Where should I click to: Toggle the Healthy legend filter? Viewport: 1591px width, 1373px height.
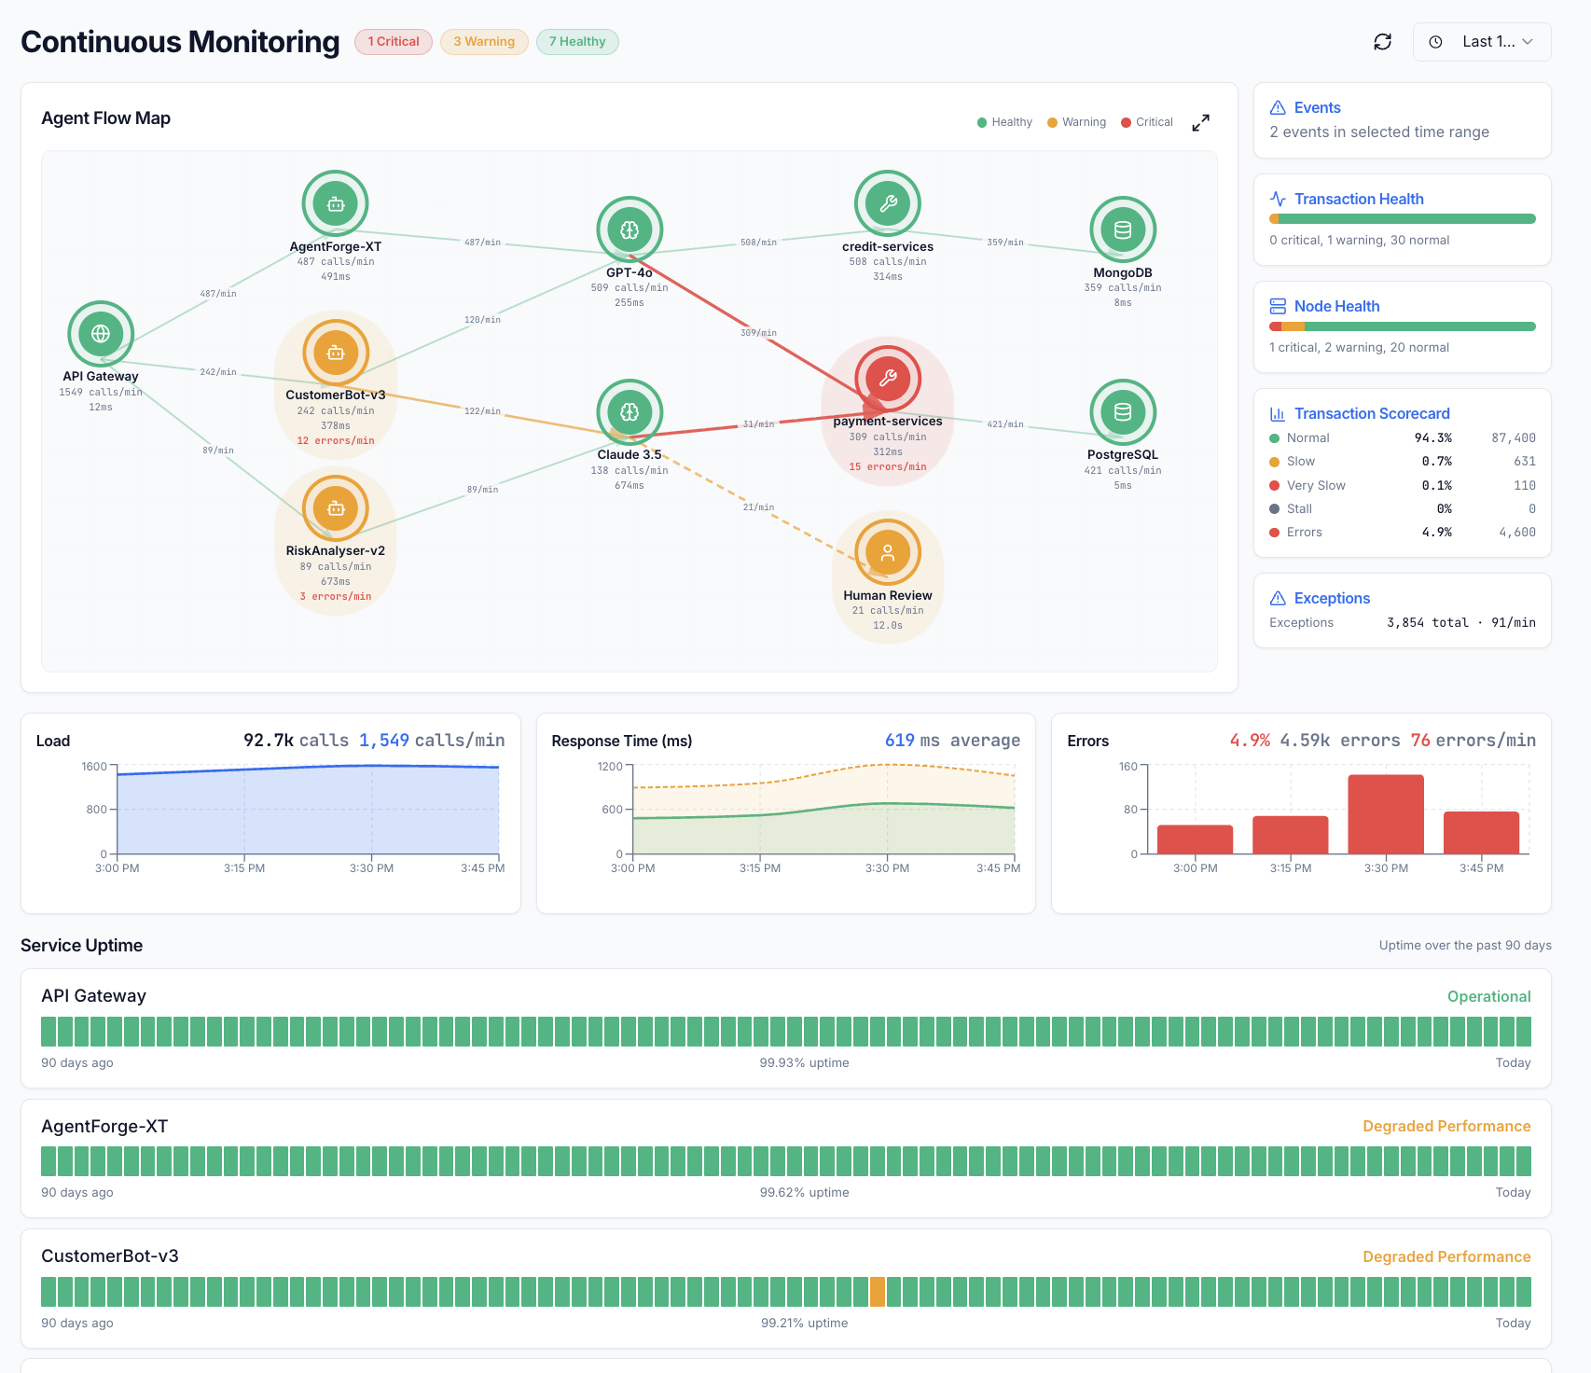[1004, 122]
